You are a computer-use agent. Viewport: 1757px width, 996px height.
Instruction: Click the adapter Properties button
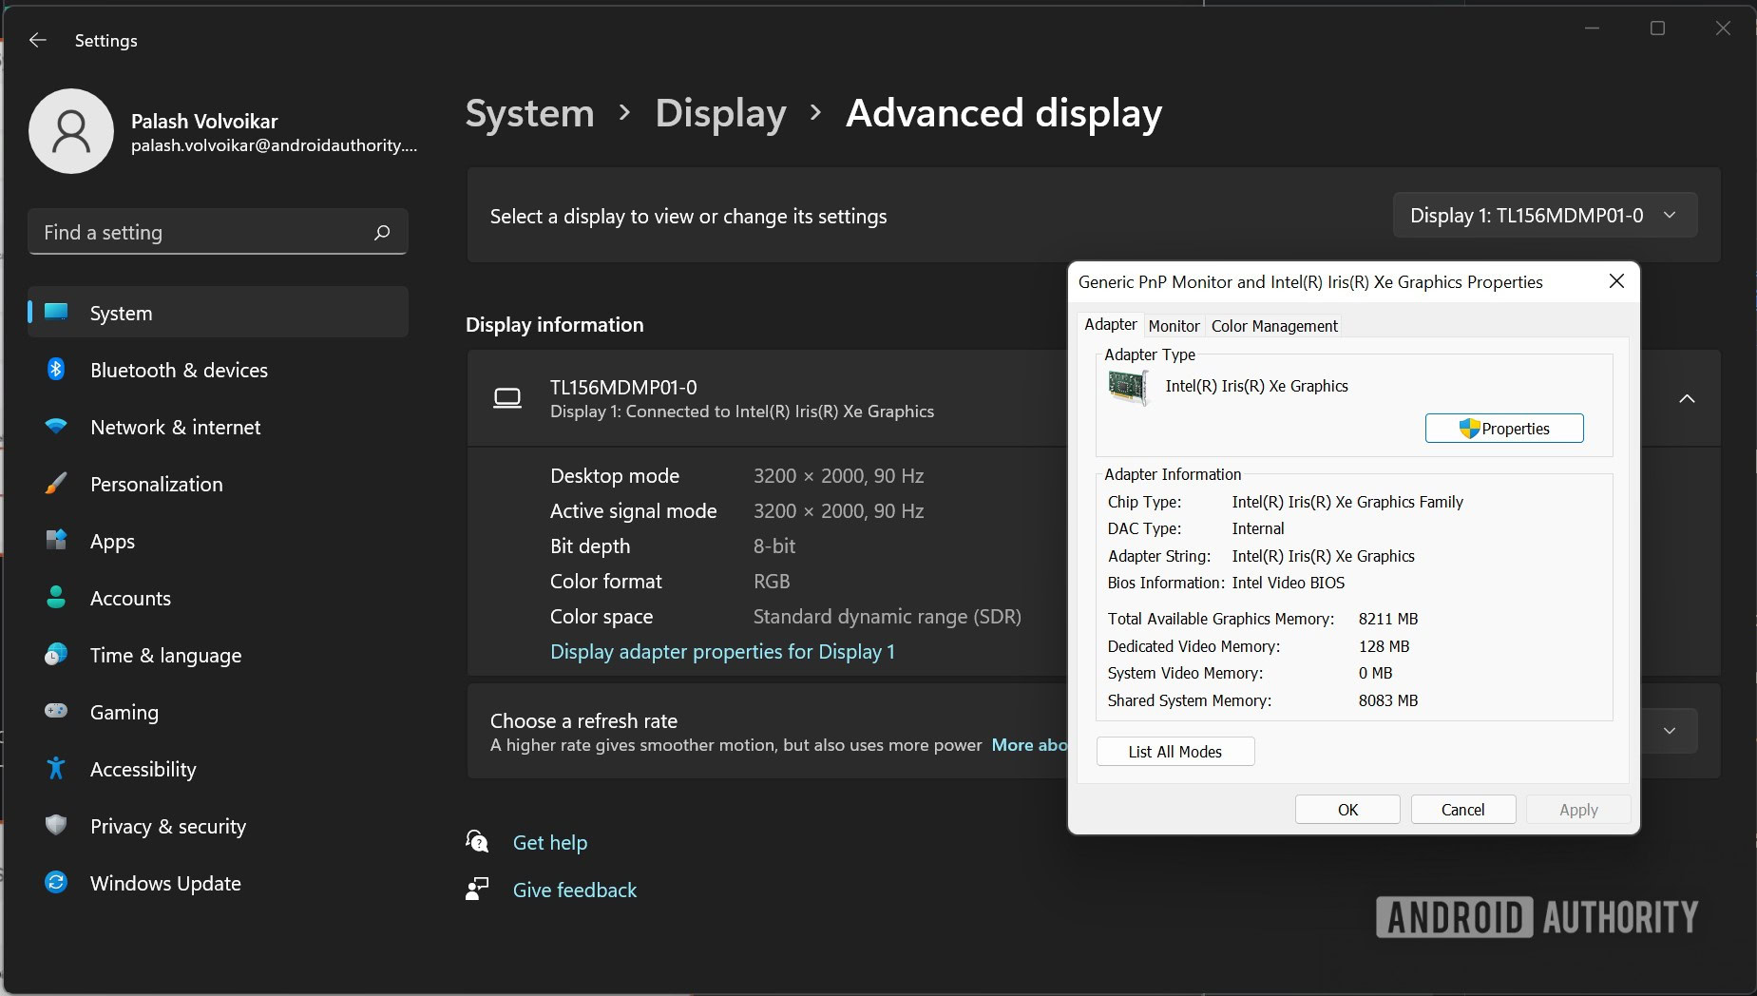coord(1504,429)
